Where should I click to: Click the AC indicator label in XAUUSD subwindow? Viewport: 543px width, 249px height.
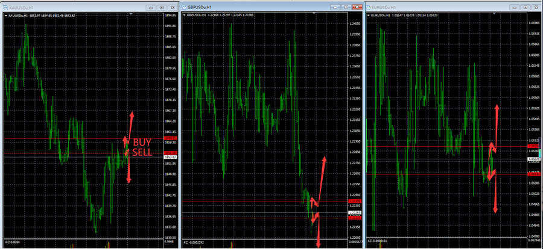10,242
